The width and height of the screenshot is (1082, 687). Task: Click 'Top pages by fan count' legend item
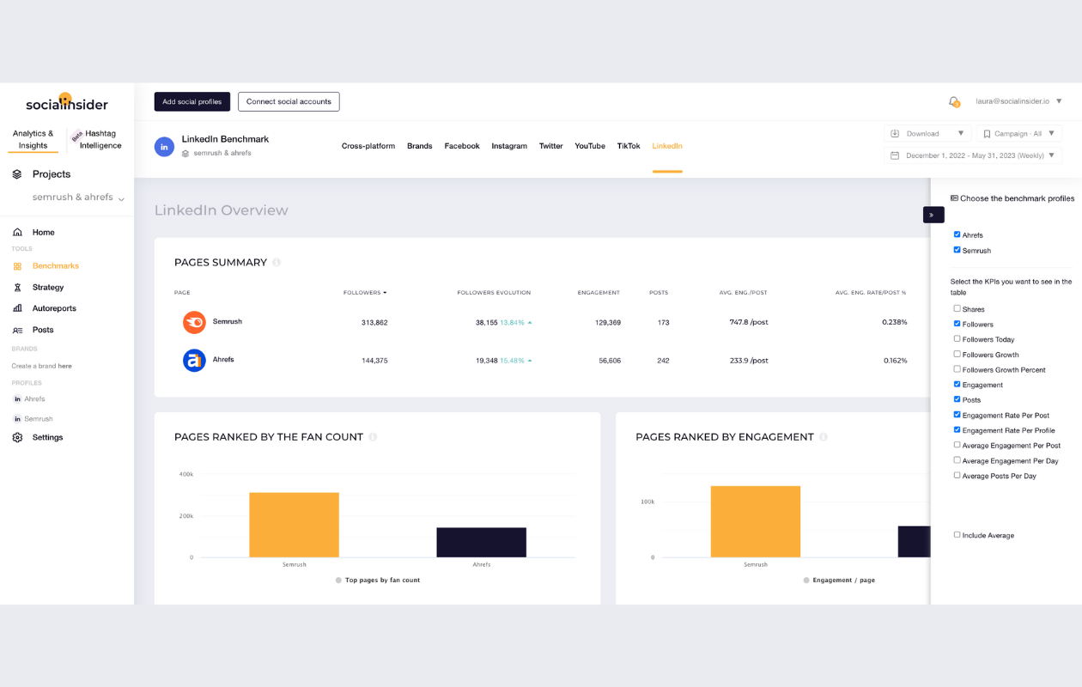[x=378, y=581]
